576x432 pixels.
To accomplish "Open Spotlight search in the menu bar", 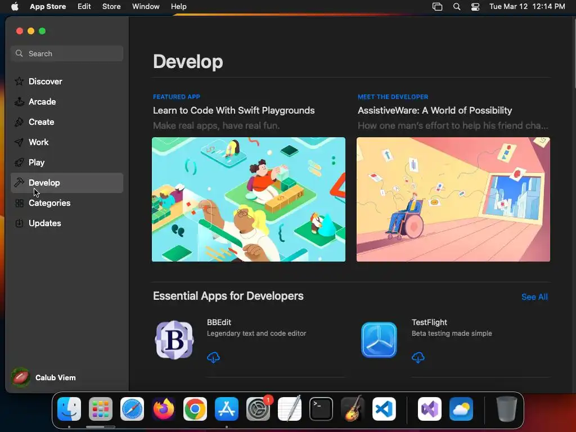I will 457,7.
